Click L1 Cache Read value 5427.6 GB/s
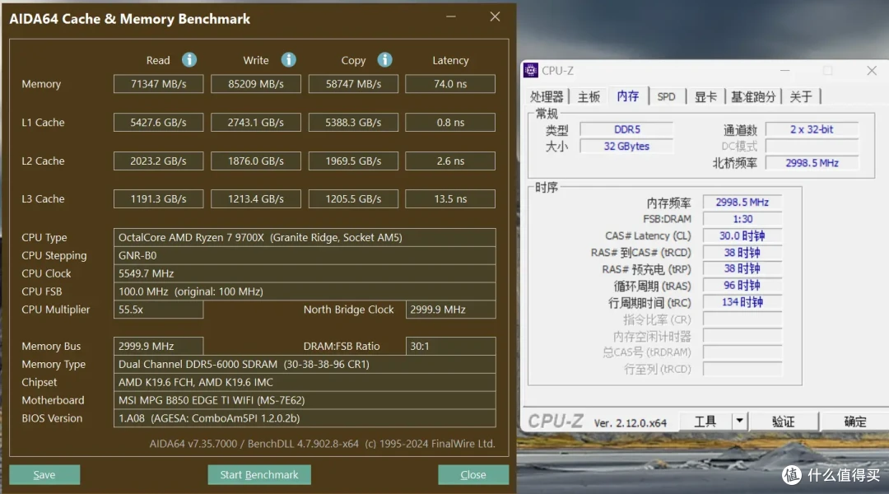The image size is (889, 494). 158,123
